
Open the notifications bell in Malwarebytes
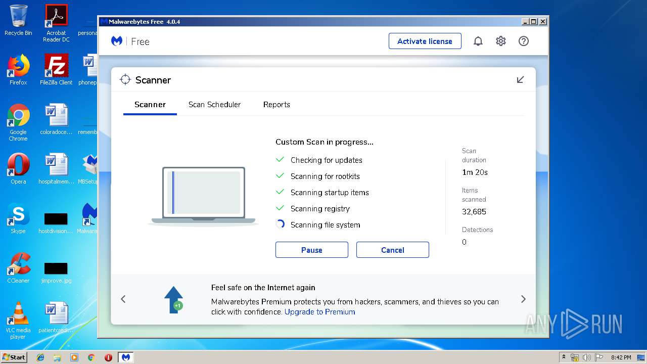[x=478, y=41]
